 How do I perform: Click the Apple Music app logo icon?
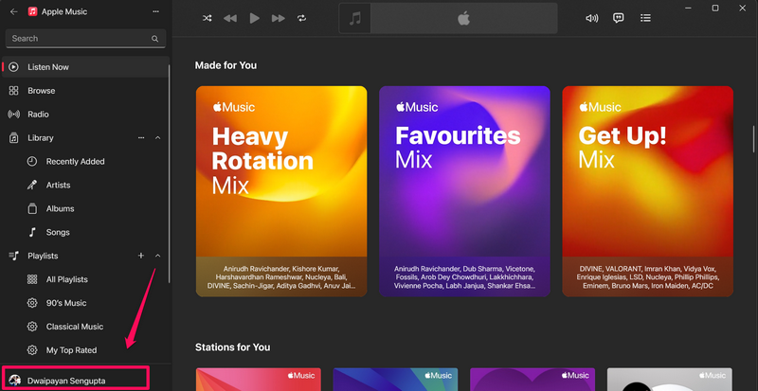pos(33,11)
